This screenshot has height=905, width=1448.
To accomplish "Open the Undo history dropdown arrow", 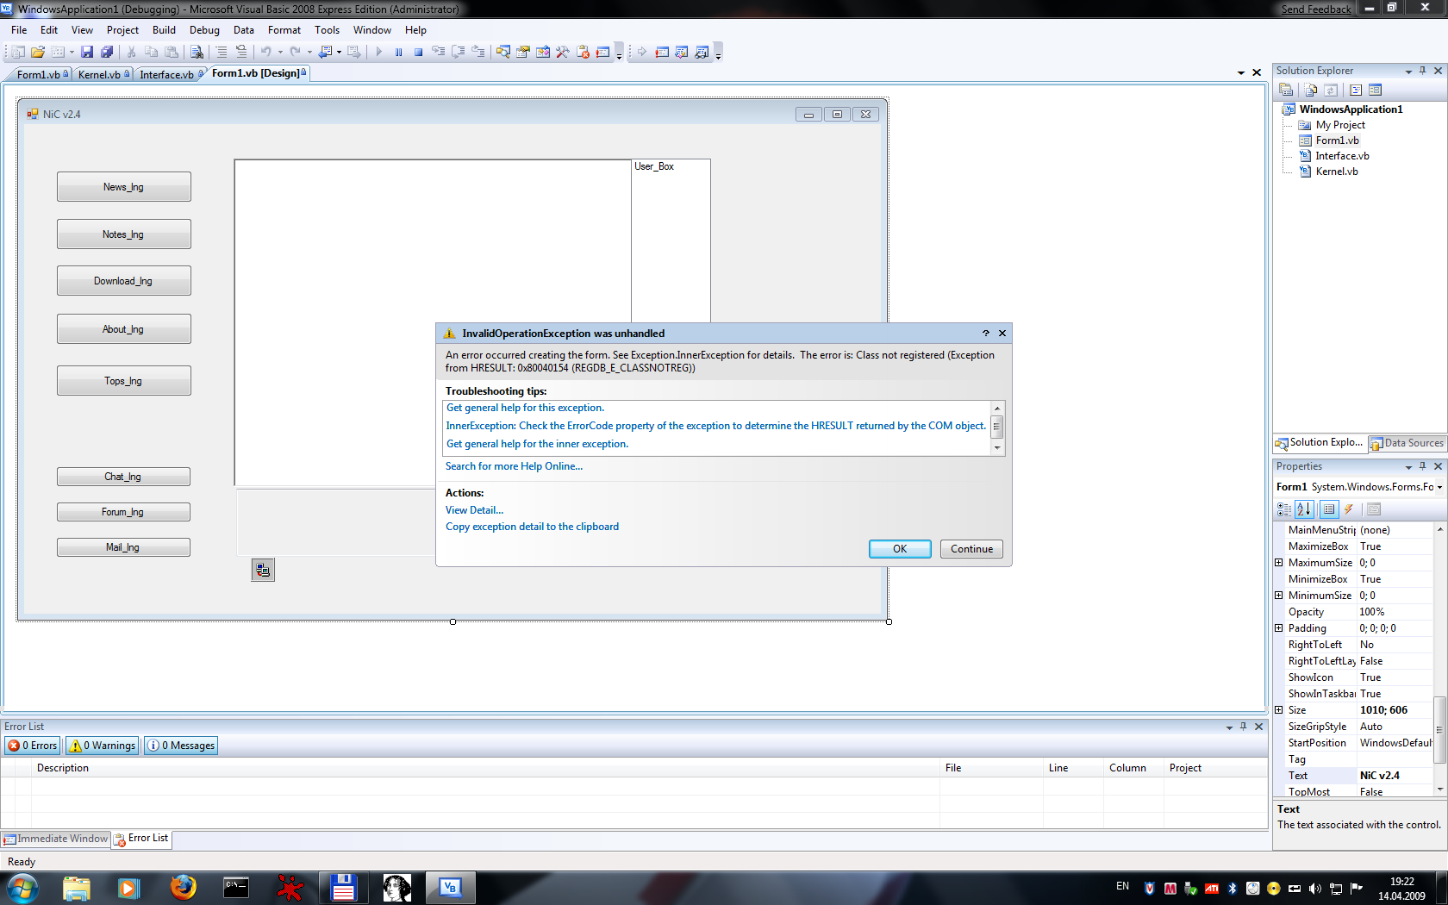I will click(280, 52).
